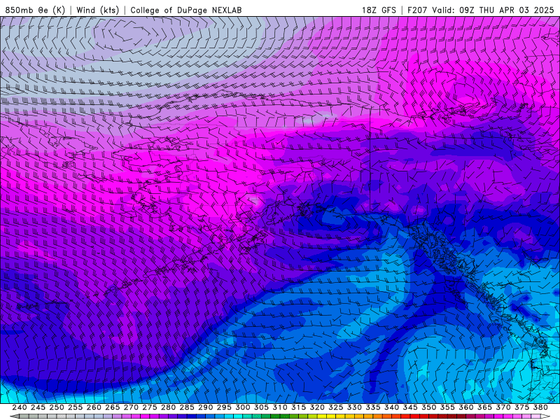Viewport: 560px width, 420px height.
Task: Select the 365 value on color scale
Action: (x=484, y=407)
